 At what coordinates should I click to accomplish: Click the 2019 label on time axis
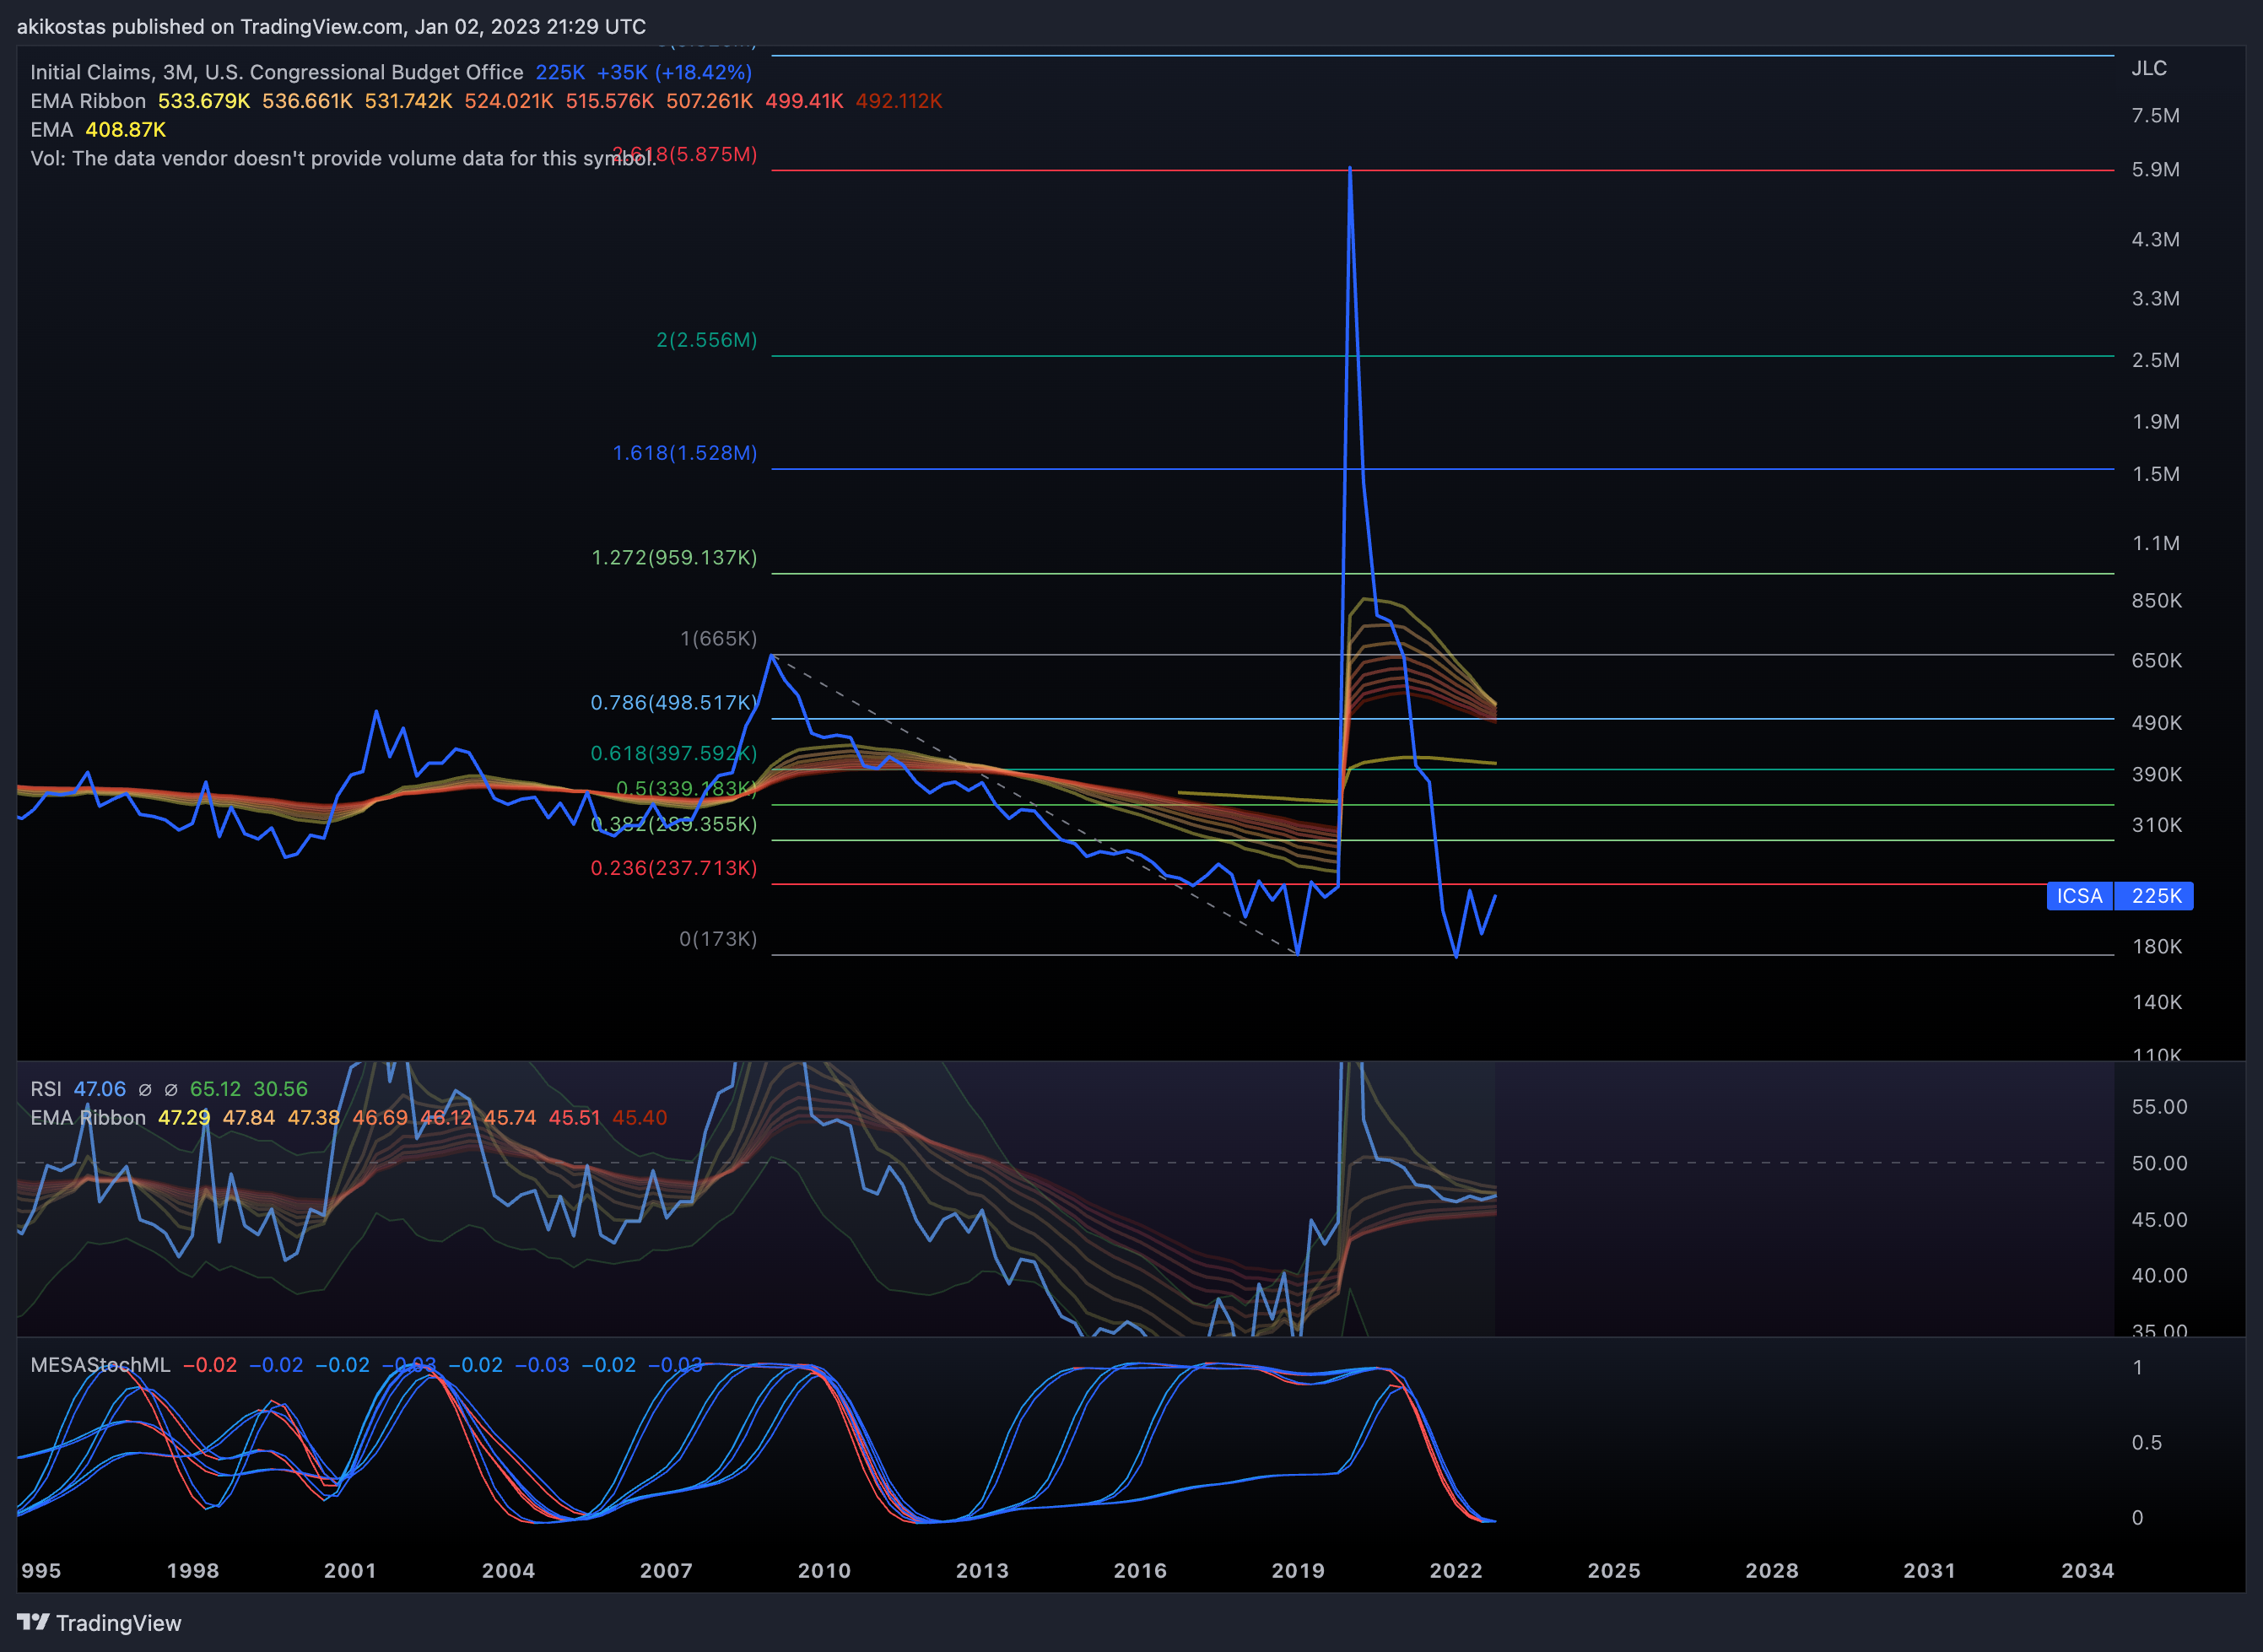point(1298,1570)
